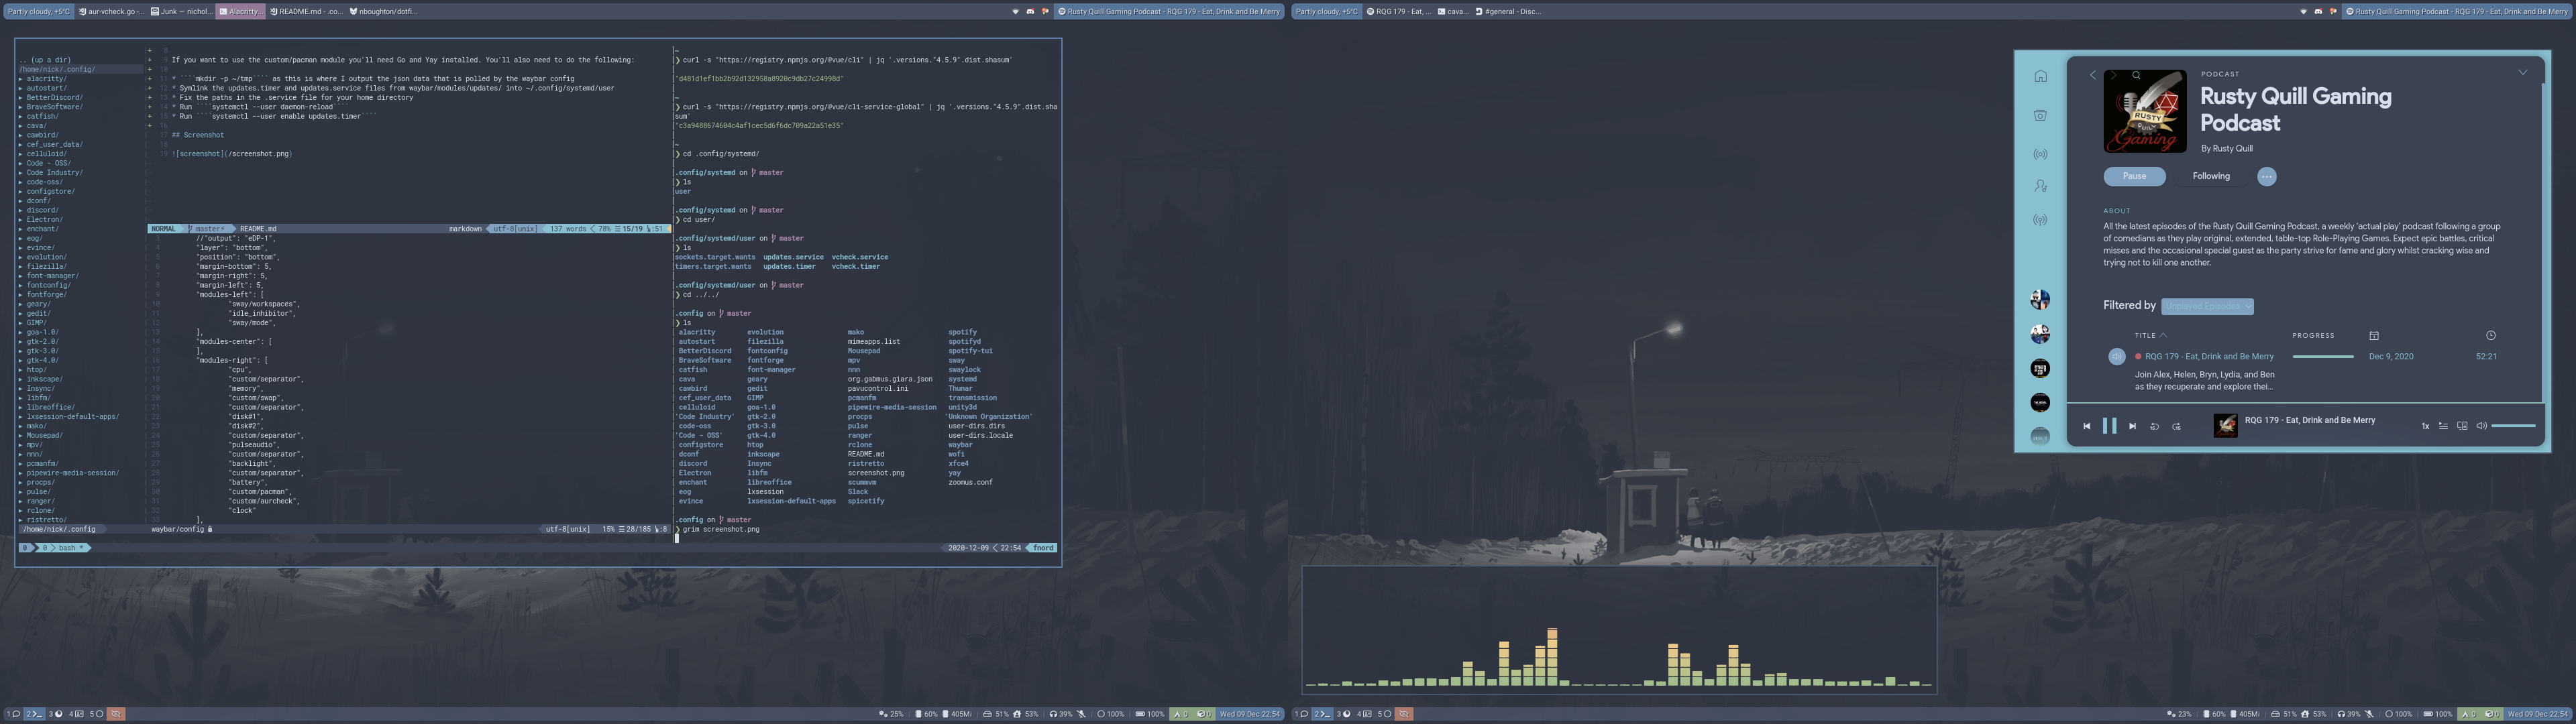Go back with the left arrow over podcast cover
The height and width of the screenshot is (724, 2576).
click(2092, 75)
